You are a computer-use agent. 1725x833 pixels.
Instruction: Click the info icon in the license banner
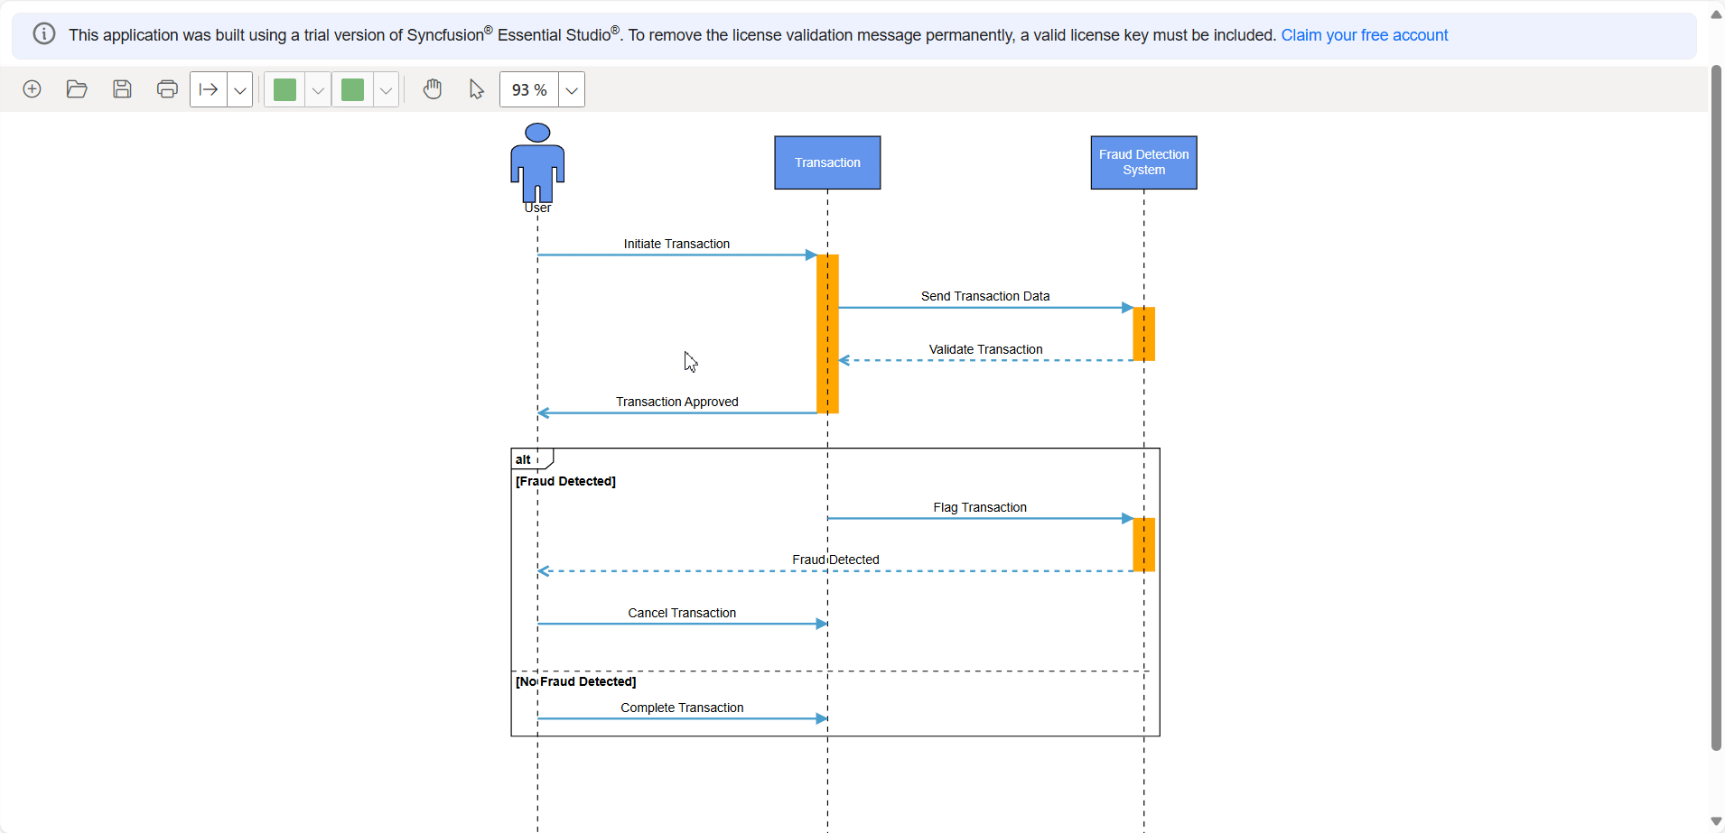pos(43,34)
